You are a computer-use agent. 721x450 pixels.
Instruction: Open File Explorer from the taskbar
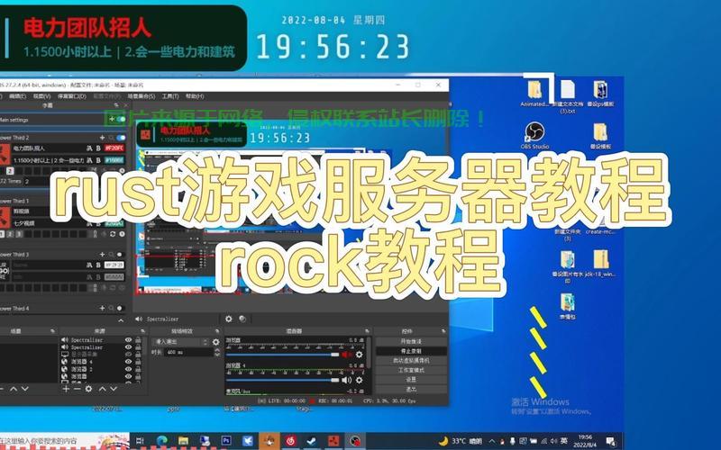click(184, 441)
